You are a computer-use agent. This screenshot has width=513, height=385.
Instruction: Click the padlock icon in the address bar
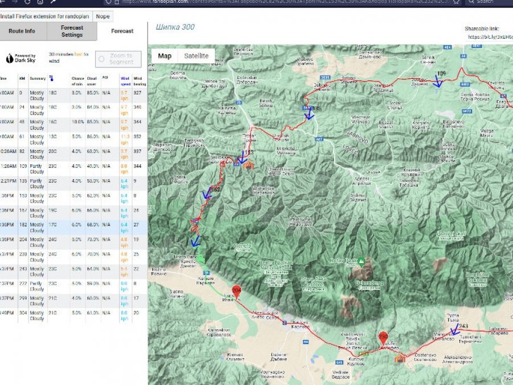[x=116, y=2]
